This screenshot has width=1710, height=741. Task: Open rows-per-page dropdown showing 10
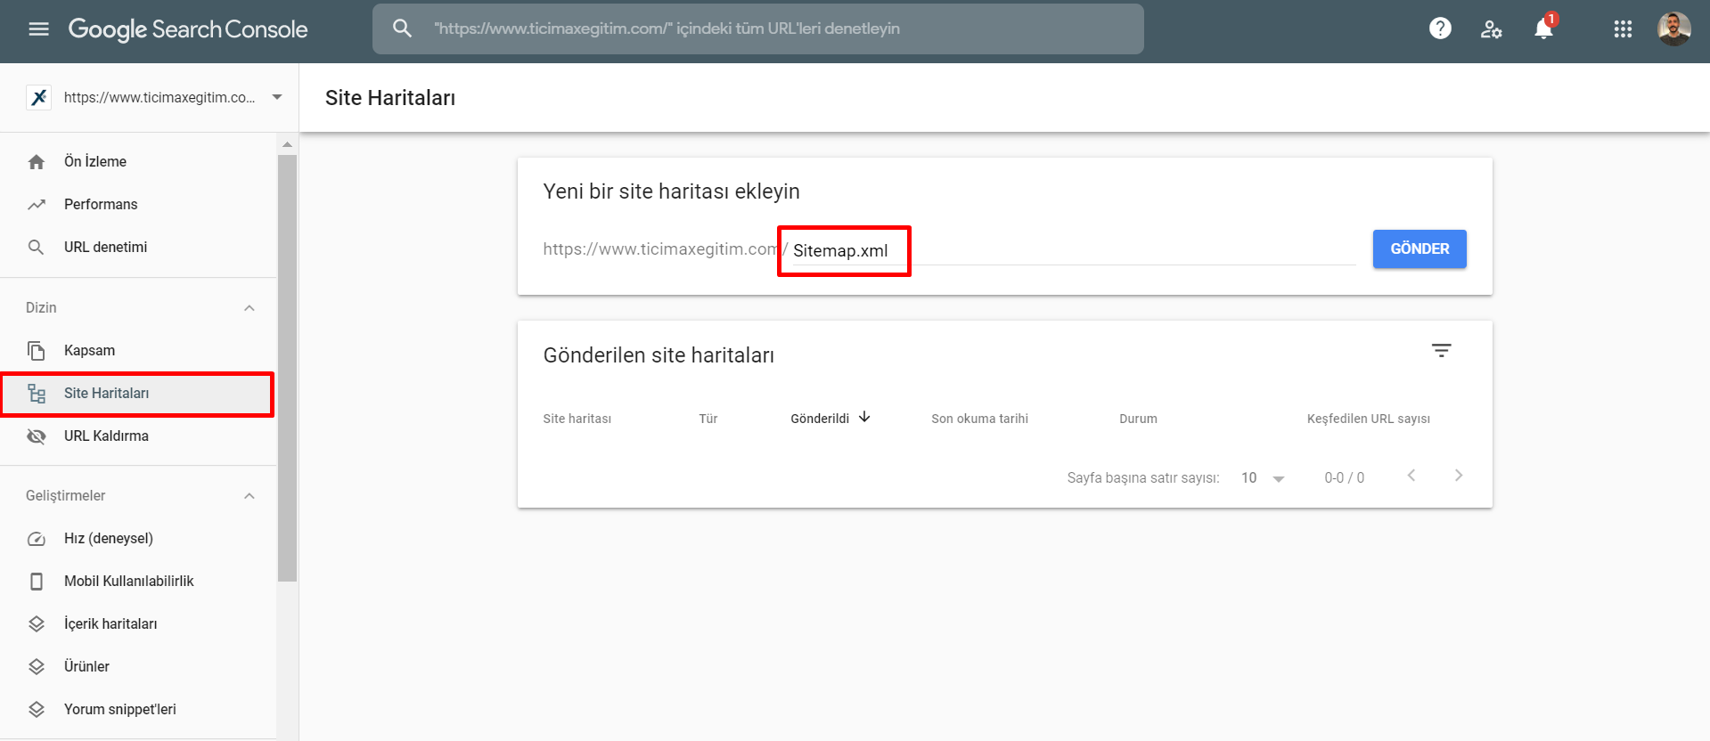click(1263, 478)
